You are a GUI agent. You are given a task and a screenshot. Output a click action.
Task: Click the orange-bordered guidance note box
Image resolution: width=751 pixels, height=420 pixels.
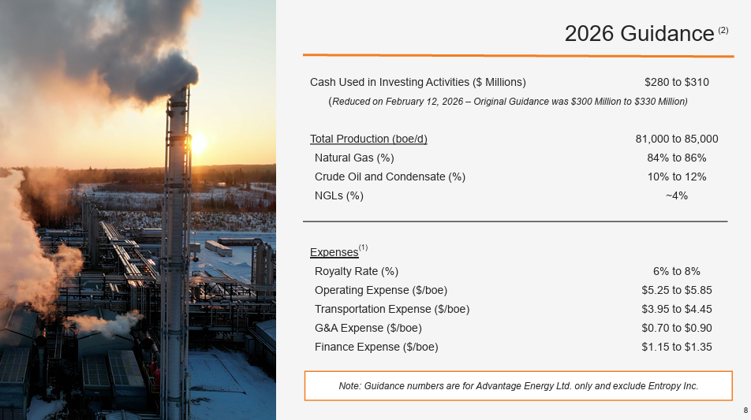(x=518, y=386)
